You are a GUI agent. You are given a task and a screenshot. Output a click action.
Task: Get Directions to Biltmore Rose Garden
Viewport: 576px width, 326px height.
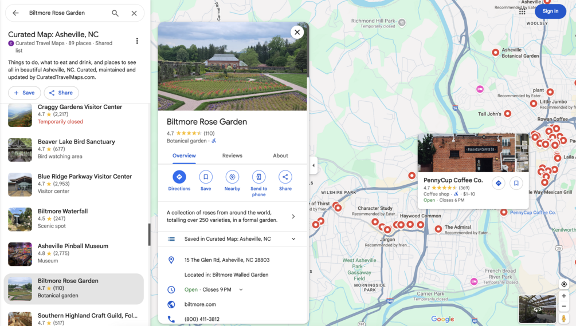(179, 181)
